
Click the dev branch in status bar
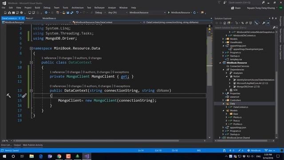pos(270,150)
